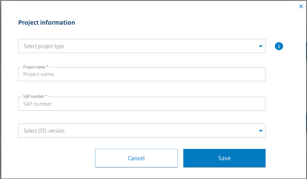This screenshot has width=307, height=179.
Task: Click the blue info icon
Action: click(279, 46)
